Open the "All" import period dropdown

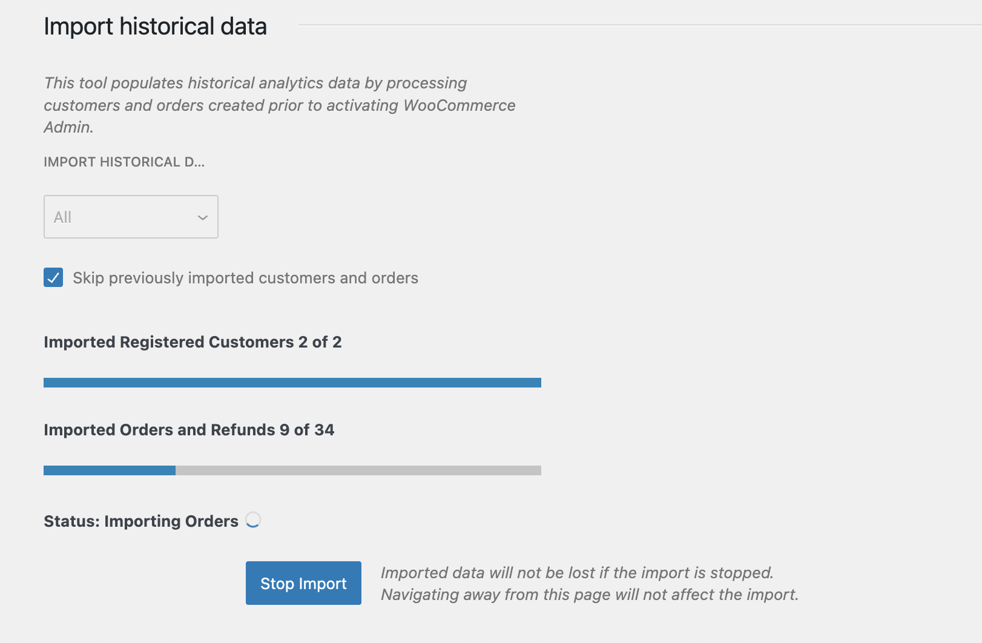[131, 217]
